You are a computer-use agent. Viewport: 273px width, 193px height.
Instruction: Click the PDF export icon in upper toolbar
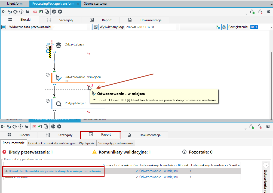coord(35,12)
